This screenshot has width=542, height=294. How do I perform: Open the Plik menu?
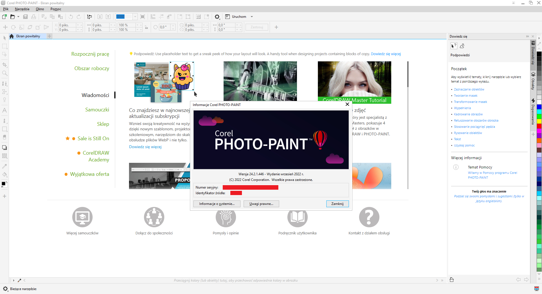6,9
